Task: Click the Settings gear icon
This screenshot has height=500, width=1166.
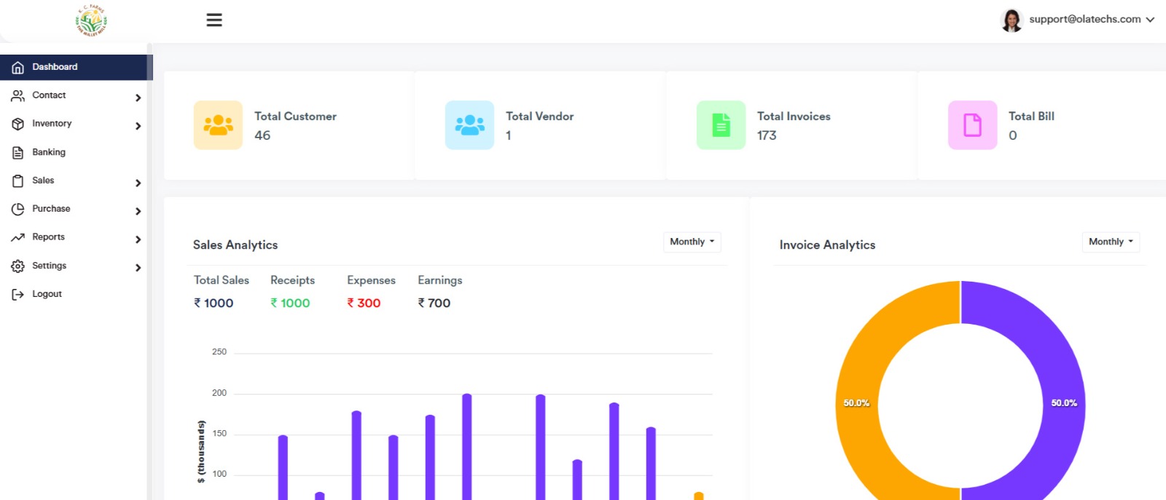Action: (18, 266)
